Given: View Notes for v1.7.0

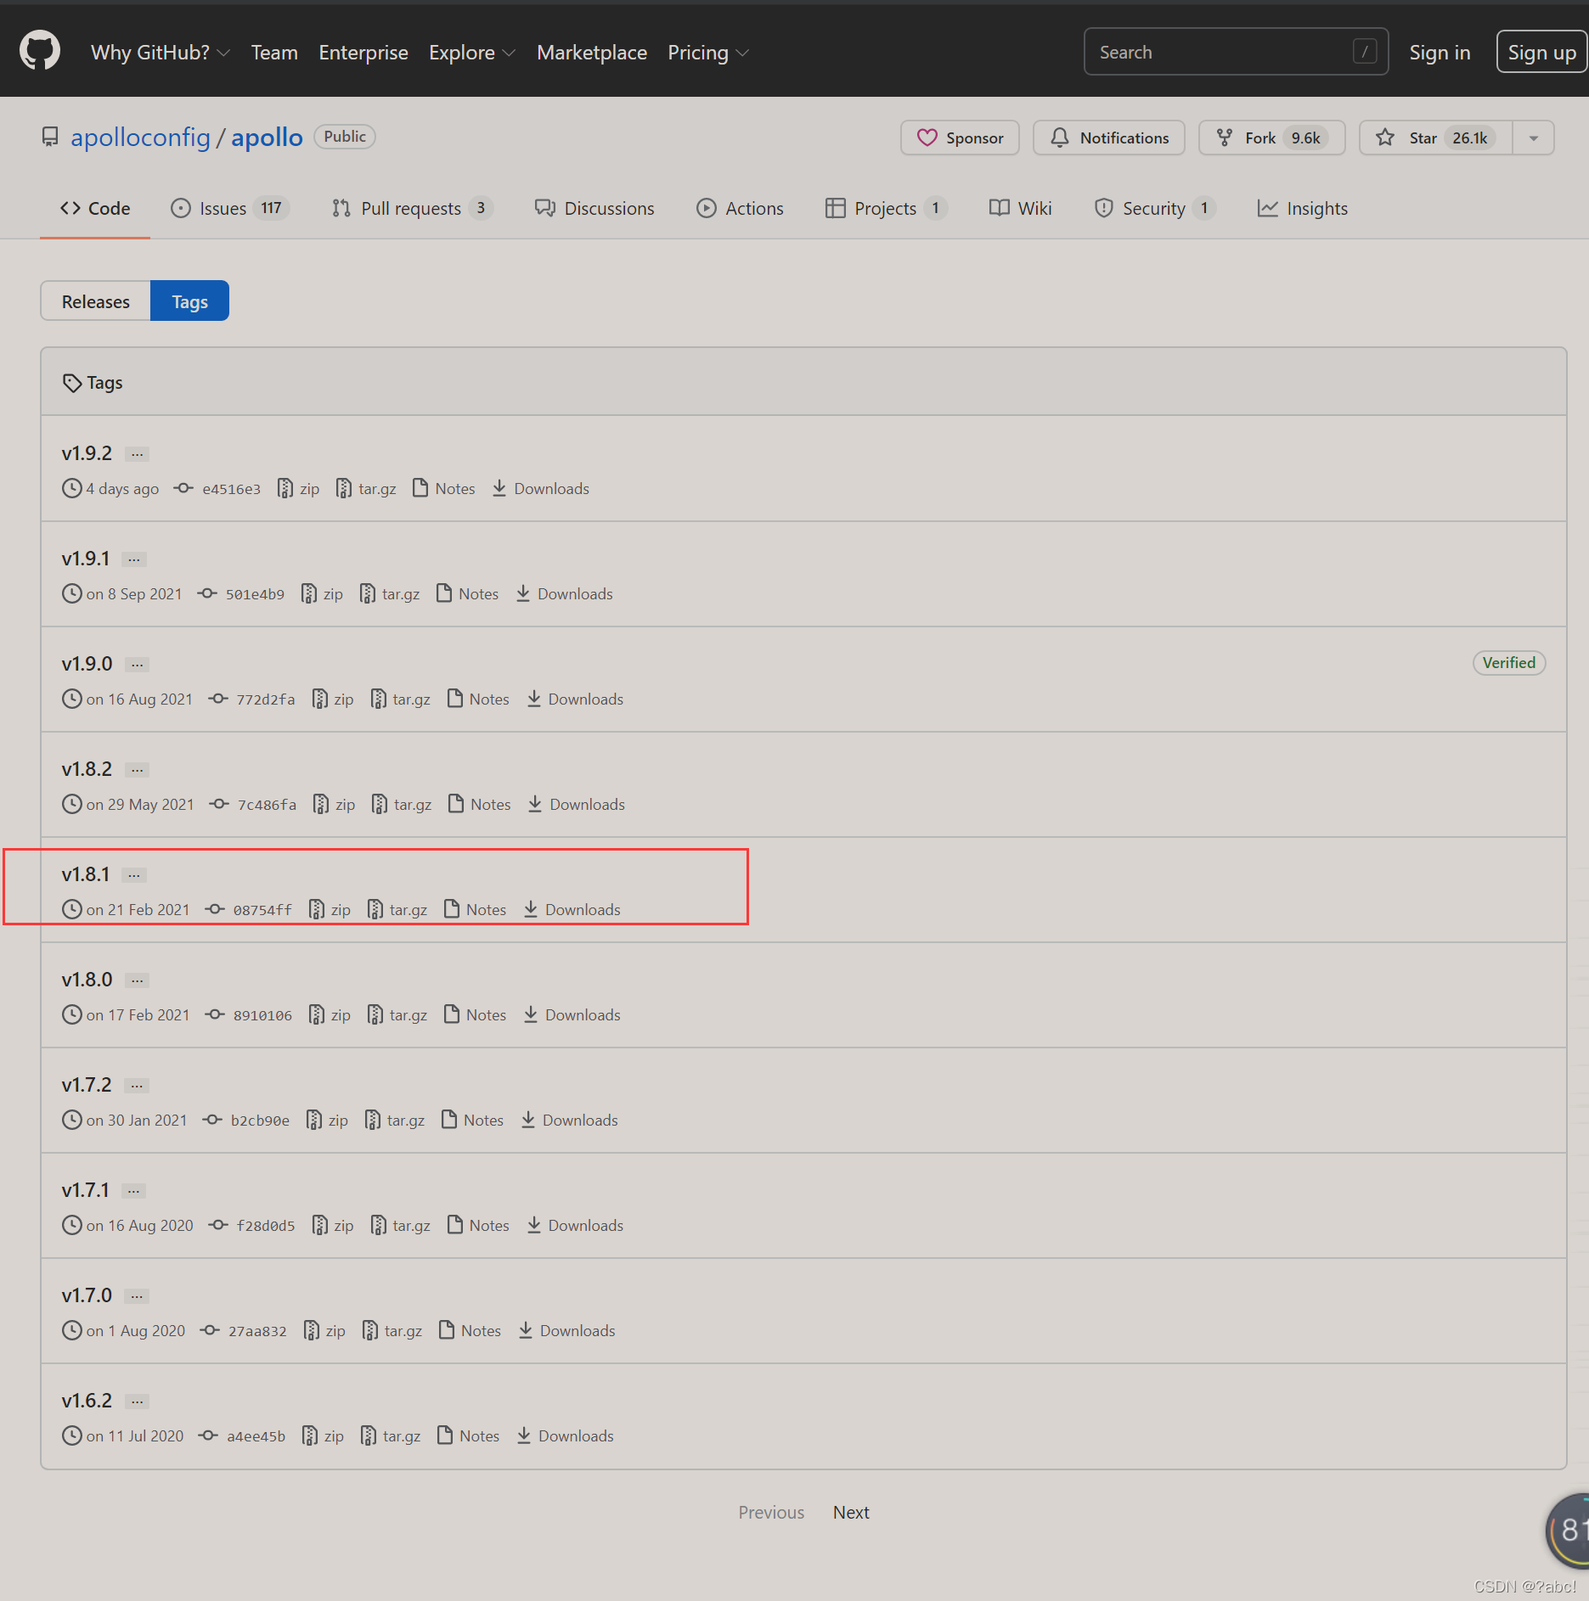Looking at the screenshot, I should (x=471, y=1331).
